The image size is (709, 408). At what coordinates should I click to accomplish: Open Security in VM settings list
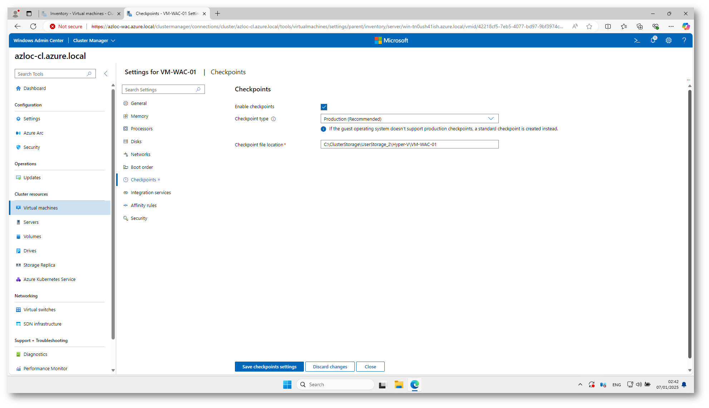pos(139,218)
